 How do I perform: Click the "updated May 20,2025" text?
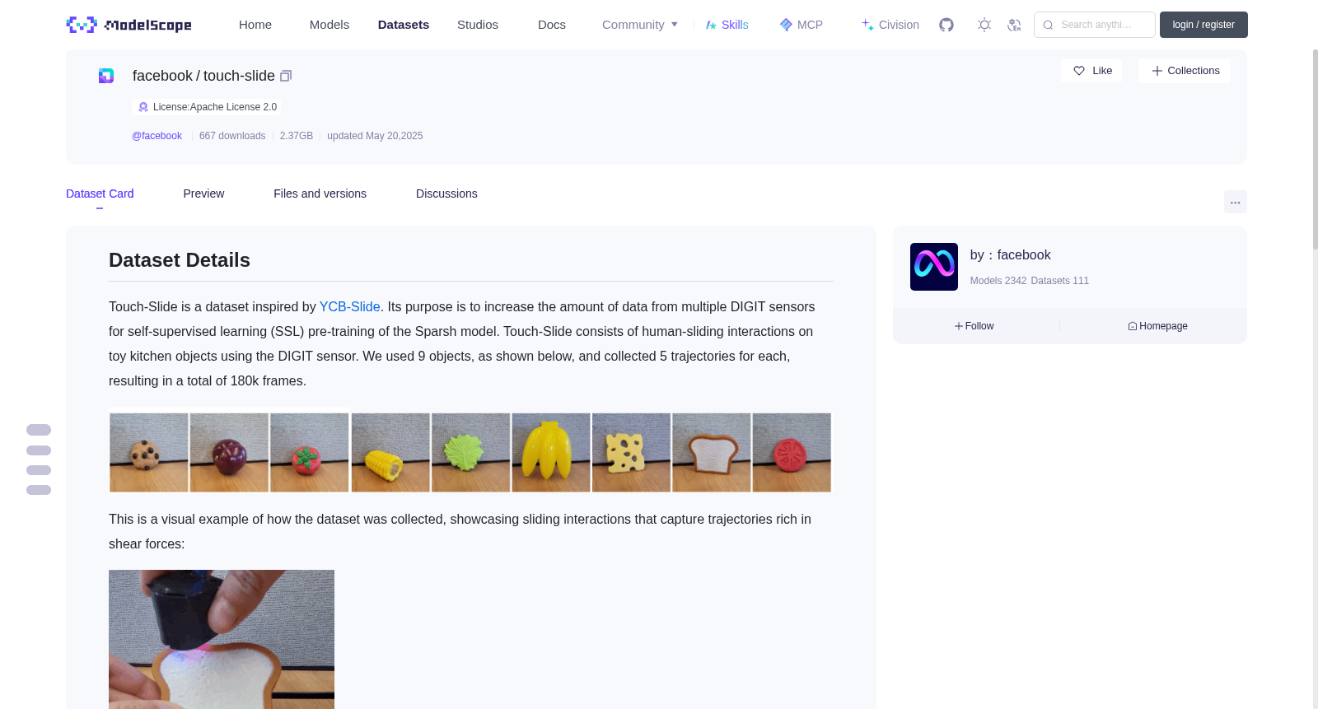pos(375,136)
